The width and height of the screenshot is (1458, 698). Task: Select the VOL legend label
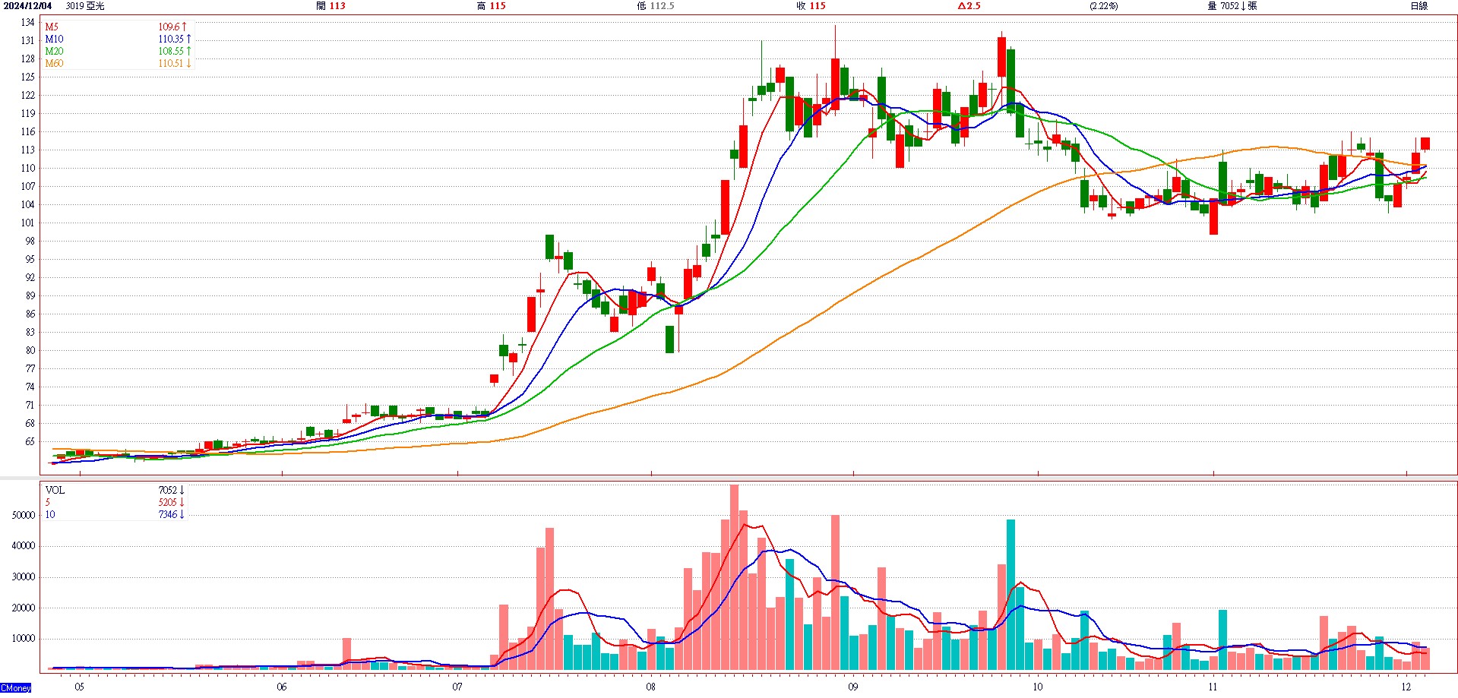coord(55,490)
